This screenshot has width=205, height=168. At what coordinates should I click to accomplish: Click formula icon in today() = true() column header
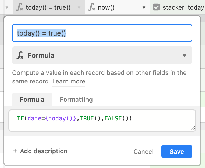19,7
